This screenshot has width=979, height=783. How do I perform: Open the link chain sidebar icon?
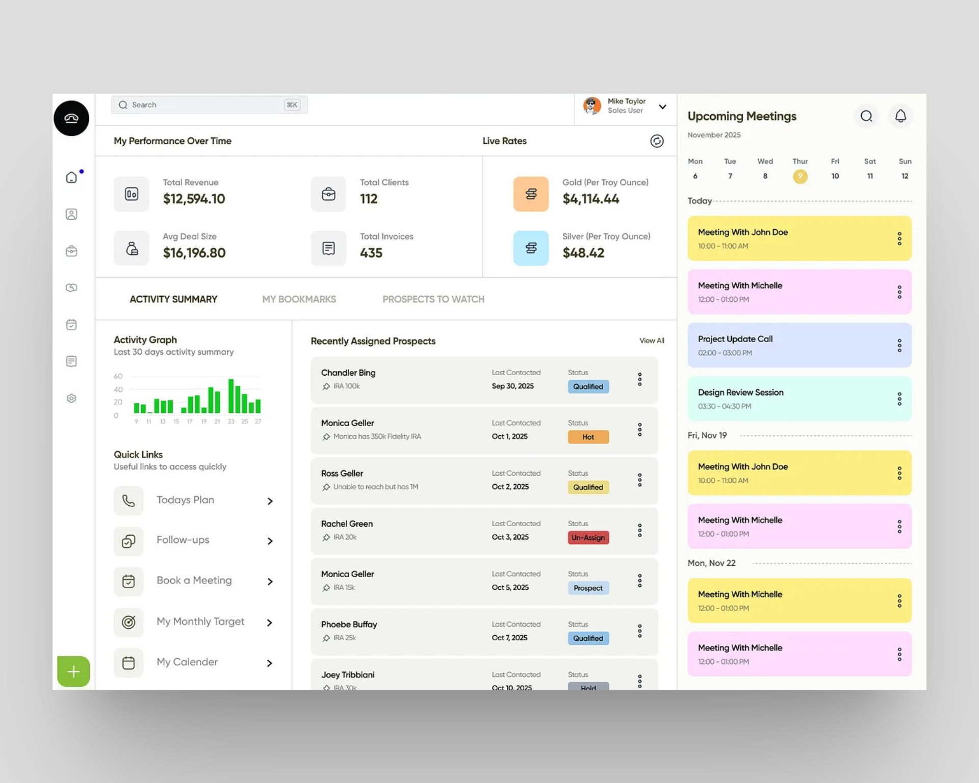tap(71, 288)
